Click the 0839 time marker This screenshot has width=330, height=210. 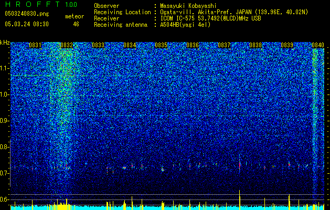[287, 45]
